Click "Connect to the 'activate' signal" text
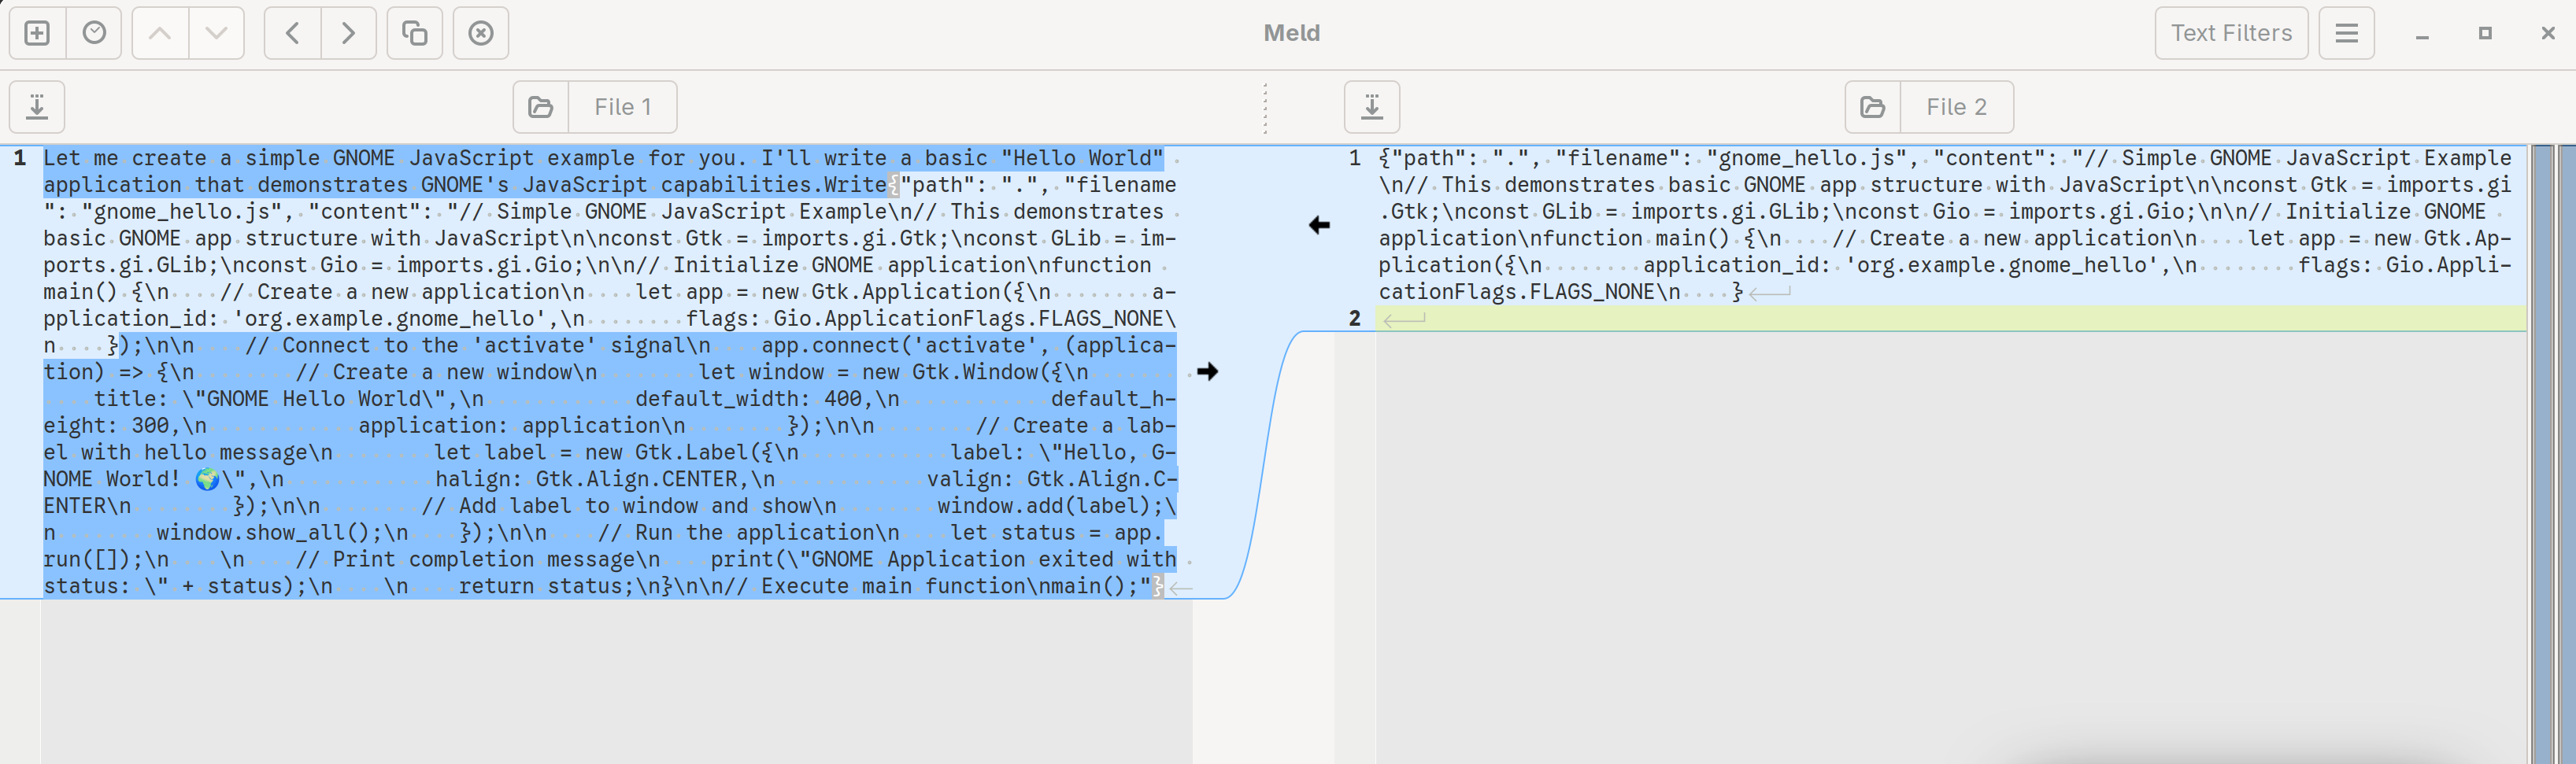This screenshot has width=2576, height=764. coord(496,345)
